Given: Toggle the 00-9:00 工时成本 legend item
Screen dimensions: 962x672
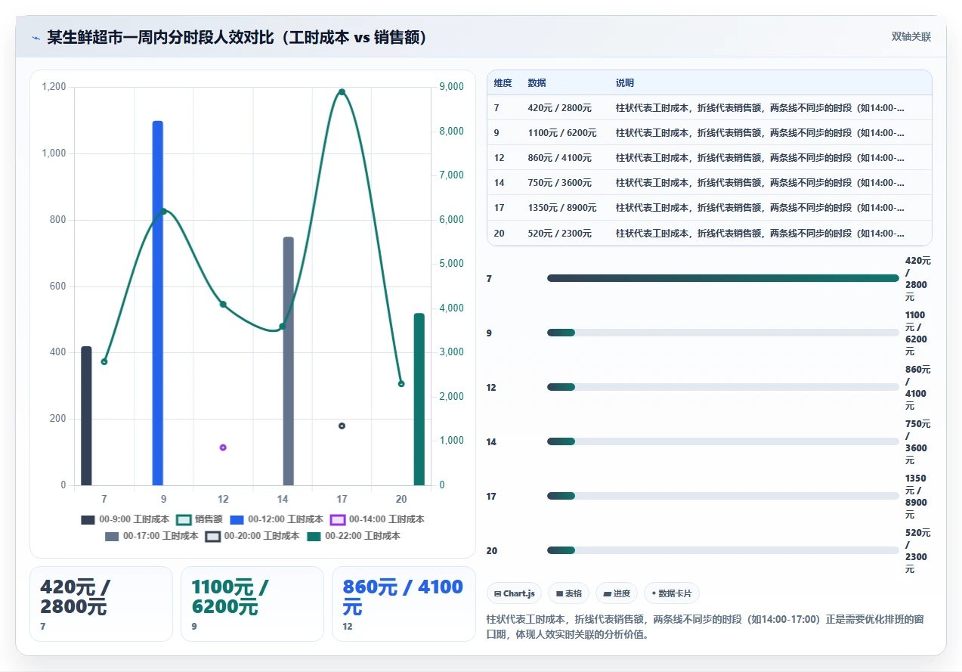Looking at the screenshot, I should tap(125, 519).
